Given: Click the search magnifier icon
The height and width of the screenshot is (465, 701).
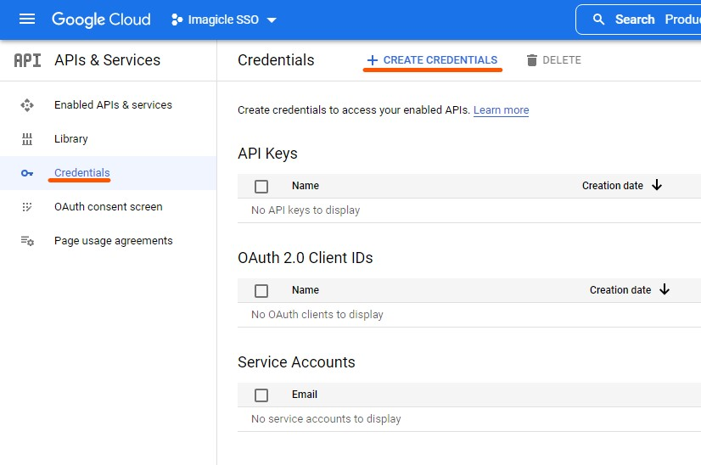Looking at the screenshot, I should [599, 20].
